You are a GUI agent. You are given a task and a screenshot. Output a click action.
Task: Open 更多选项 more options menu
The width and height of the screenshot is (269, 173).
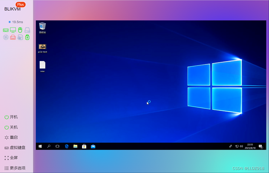(x=15, y=168)
